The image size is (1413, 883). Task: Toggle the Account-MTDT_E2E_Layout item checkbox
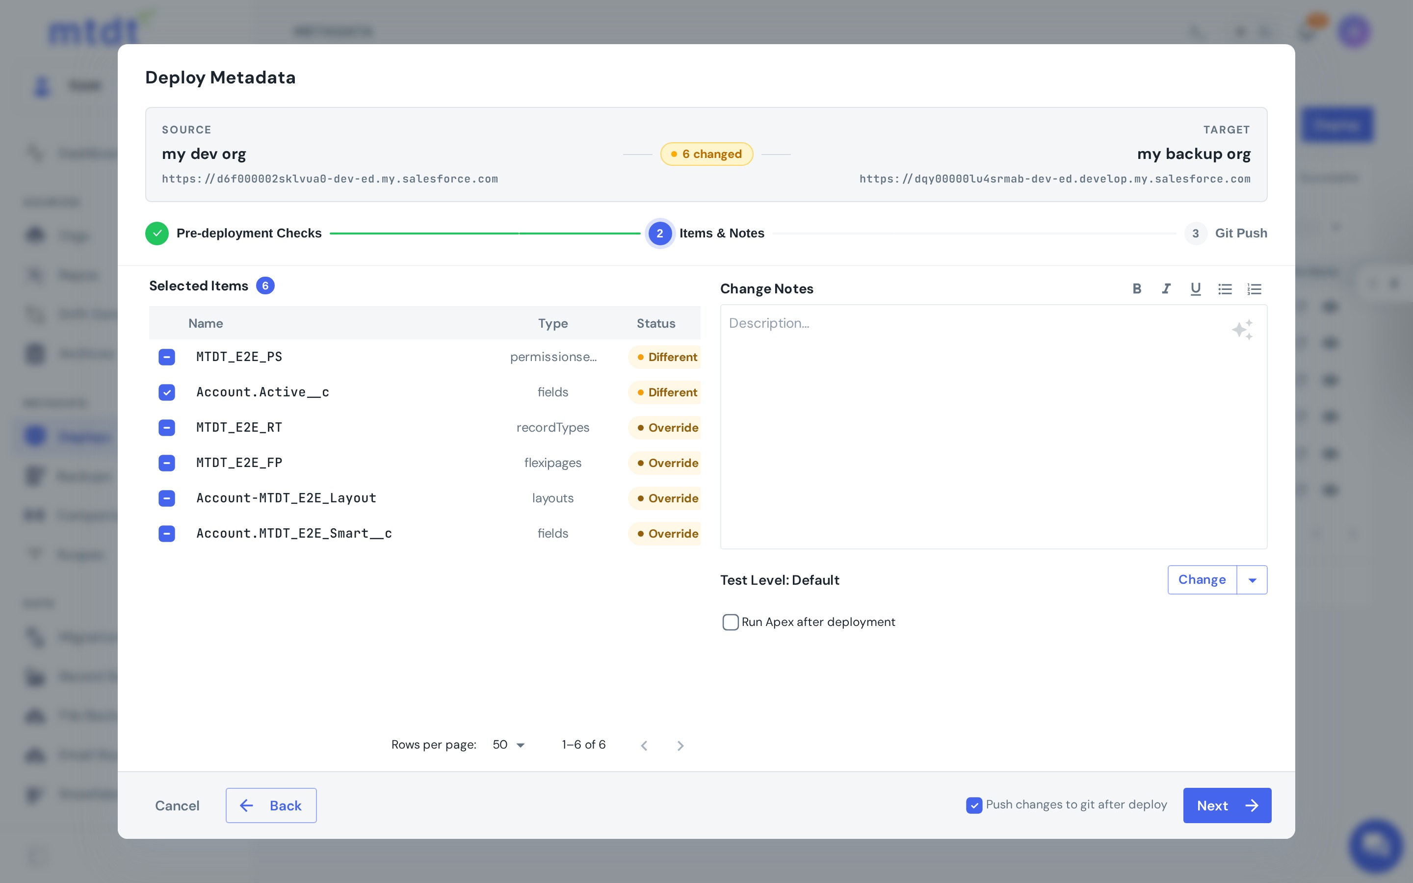click(x=167, y=498)
